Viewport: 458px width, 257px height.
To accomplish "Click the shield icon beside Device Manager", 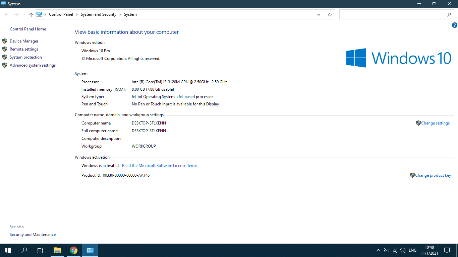I will pyautogui.click(x=5, y=41).
